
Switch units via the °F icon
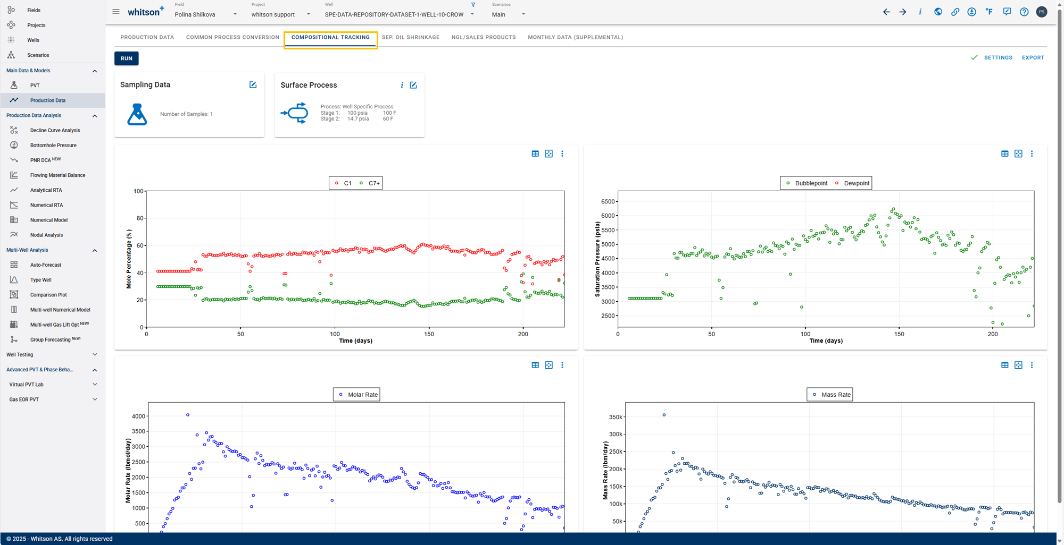989,12
